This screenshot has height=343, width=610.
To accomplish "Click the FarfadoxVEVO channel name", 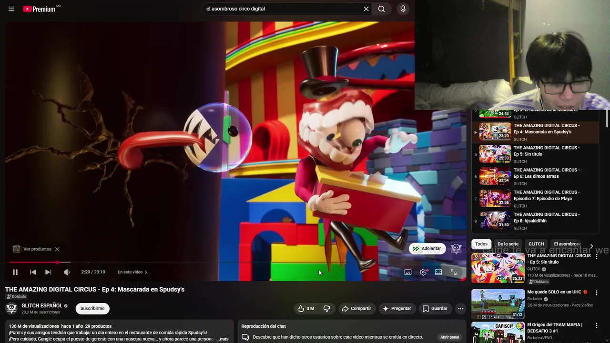I will pyautogui.click(x=540, y=338).
